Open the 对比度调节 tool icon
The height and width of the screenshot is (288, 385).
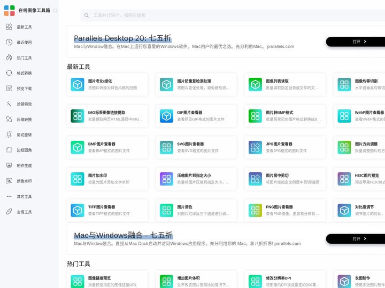point(344,210)
